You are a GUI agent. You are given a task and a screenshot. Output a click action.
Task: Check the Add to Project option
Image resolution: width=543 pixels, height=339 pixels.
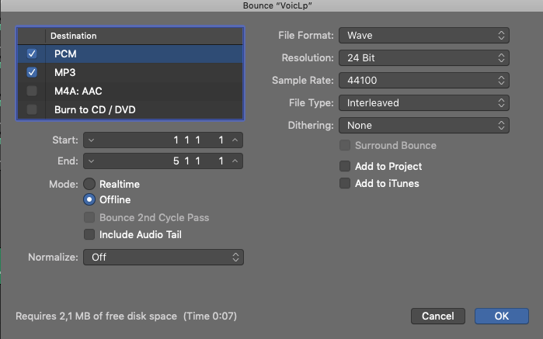(x=346, y=166)
